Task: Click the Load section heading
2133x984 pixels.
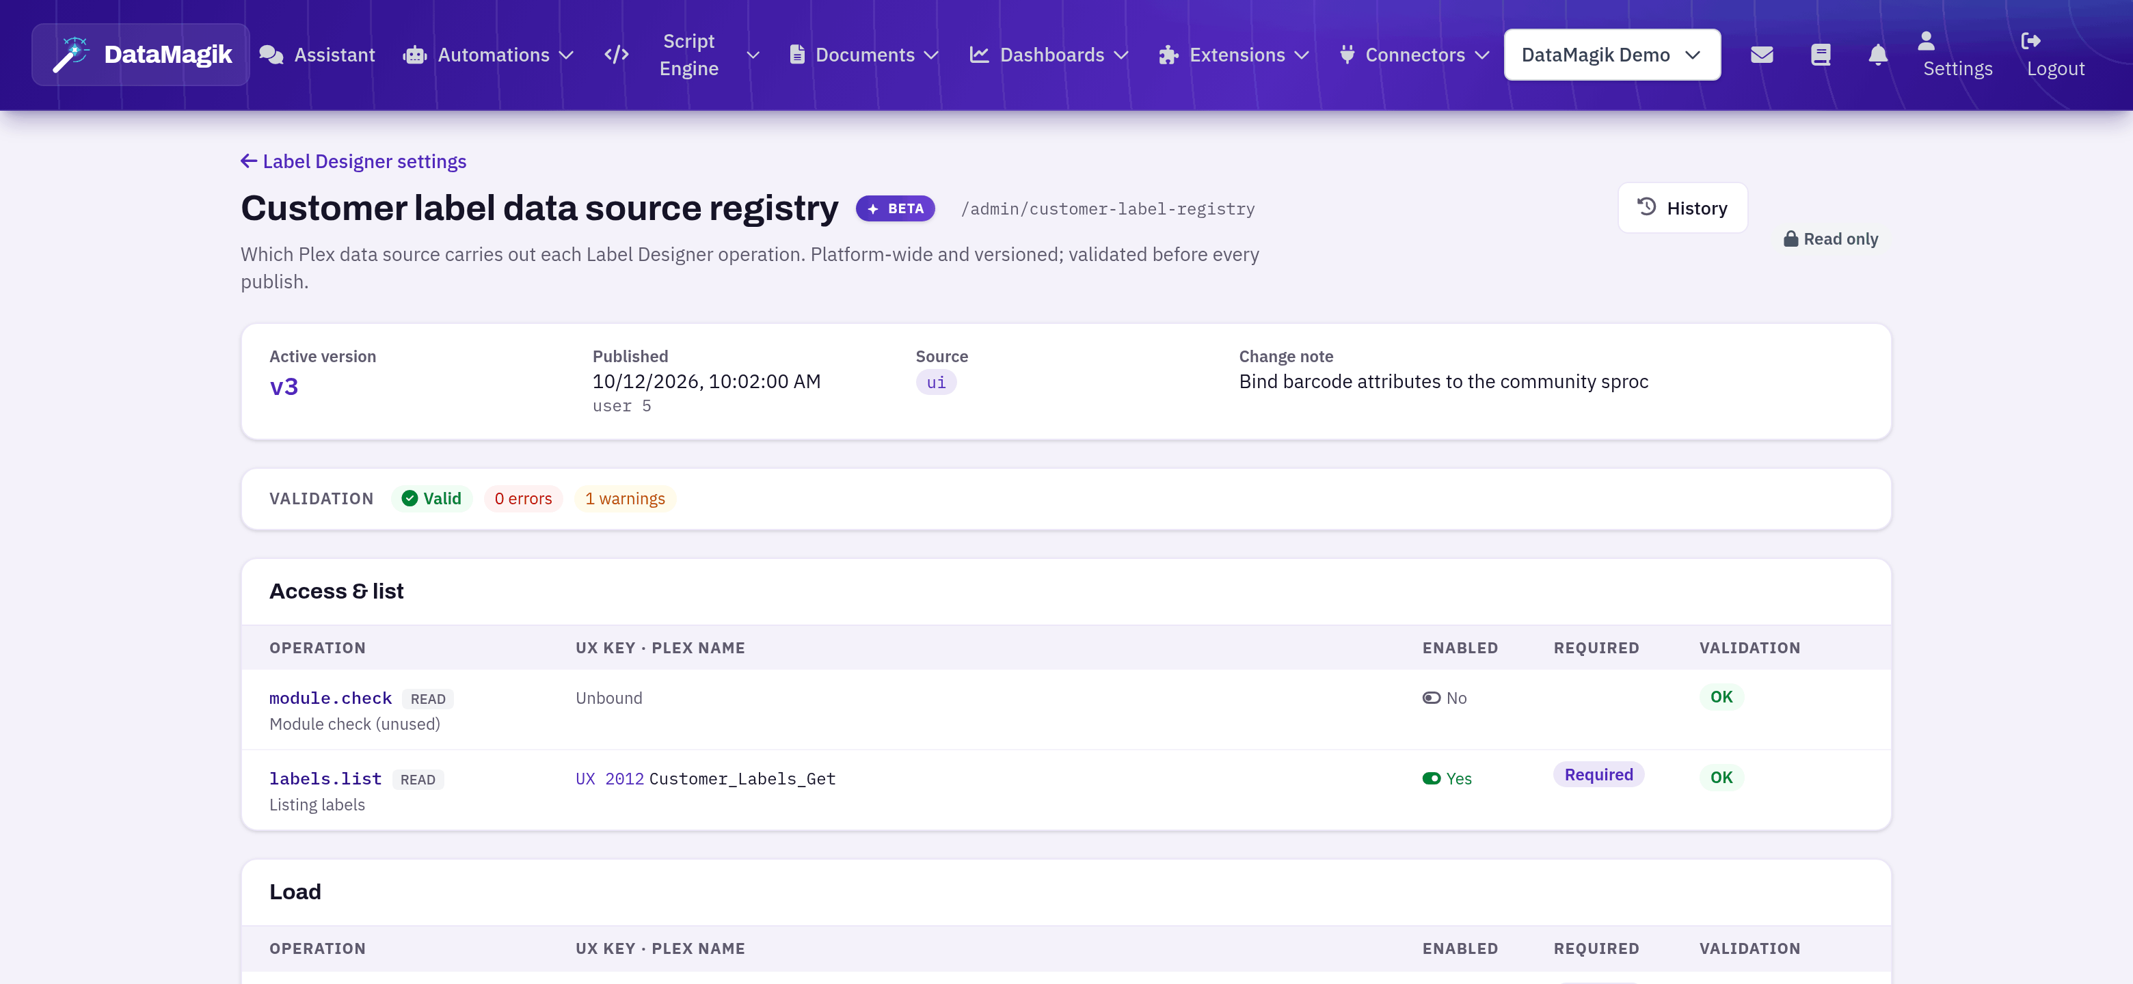Action: [295, 891]
